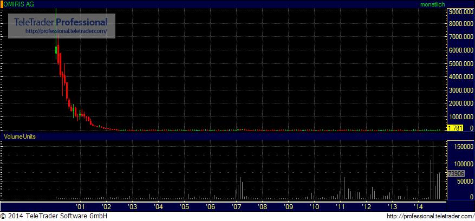This screenshot has height=221, width=475.
Task: Click the 9000.000 price axis label
Action: [460, 11]
